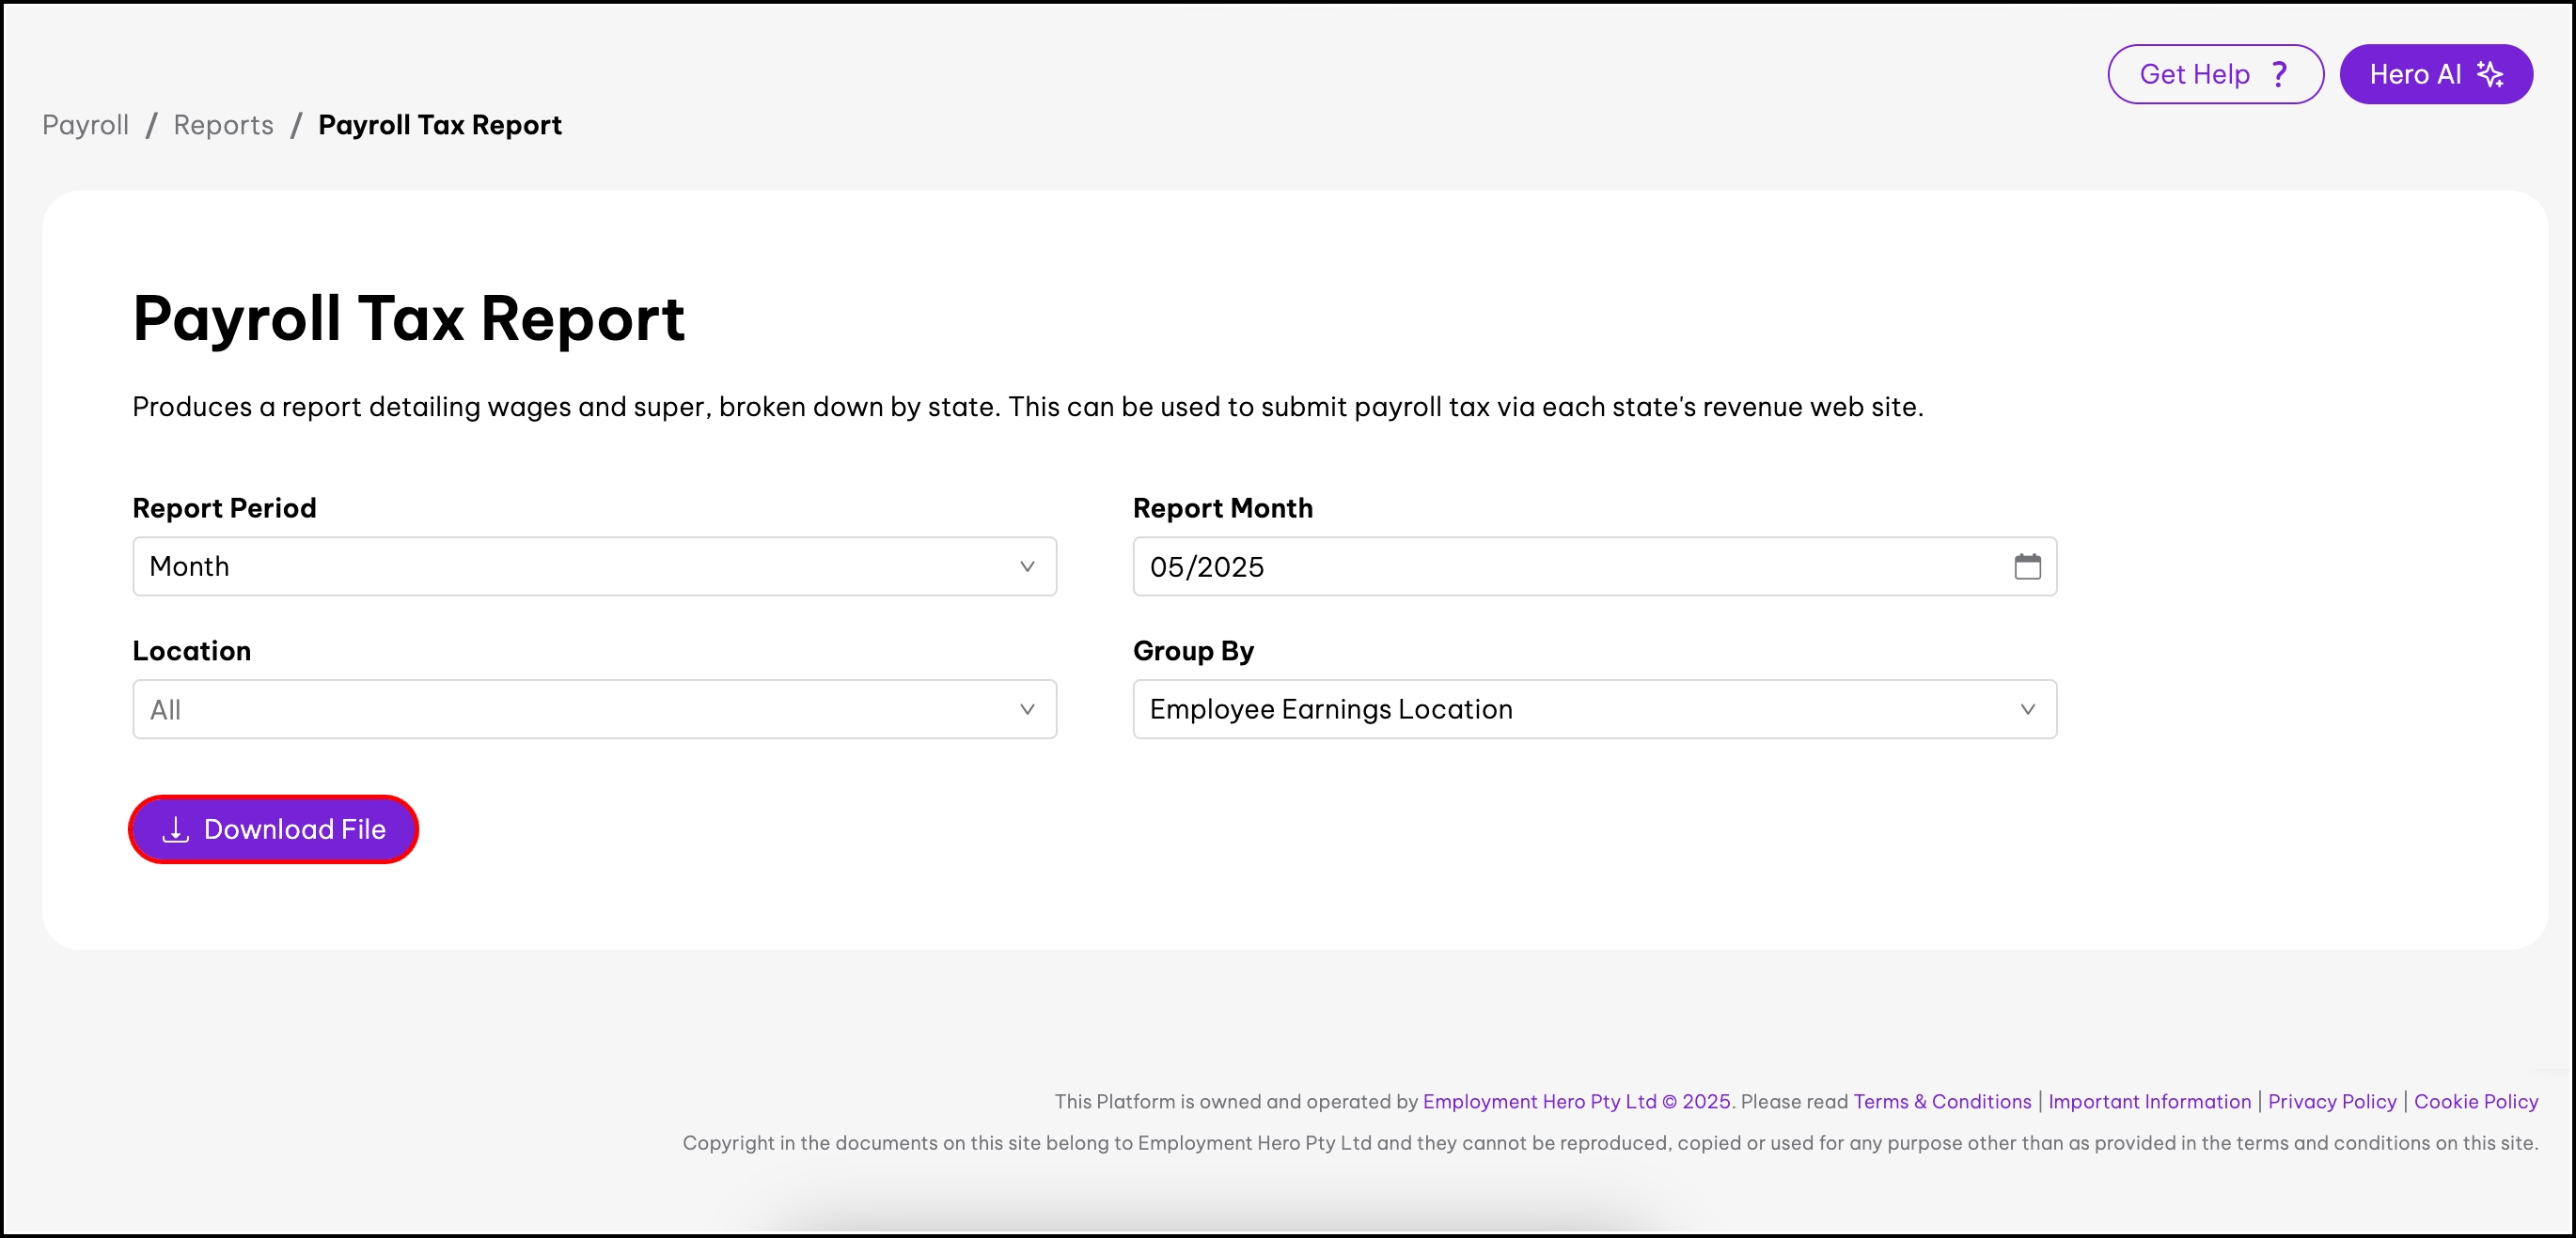Click the Cookie Policy link
The width and height of the screenshot is (2576, 1238).
point(2476,1101)
